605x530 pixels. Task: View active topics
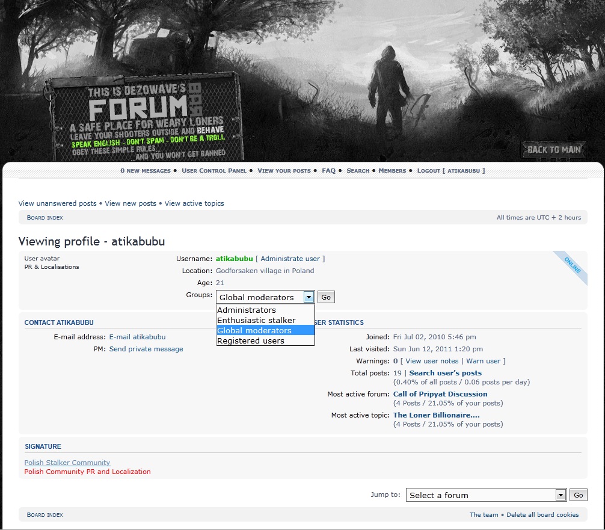click(194, 203)
